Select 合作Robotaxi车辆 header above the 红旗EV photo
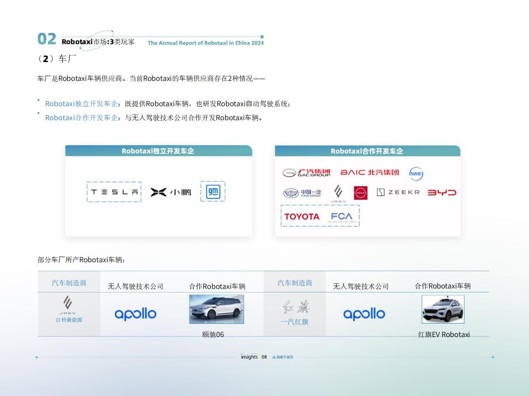Image resolution: width=529 pixels, height=396 pixels. [x=443, y=286]
